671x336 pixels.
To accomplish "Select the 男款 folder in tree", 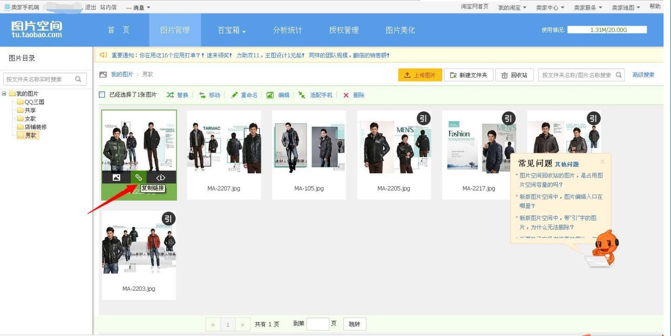I will pyautogui.click(x=27, y=135).
